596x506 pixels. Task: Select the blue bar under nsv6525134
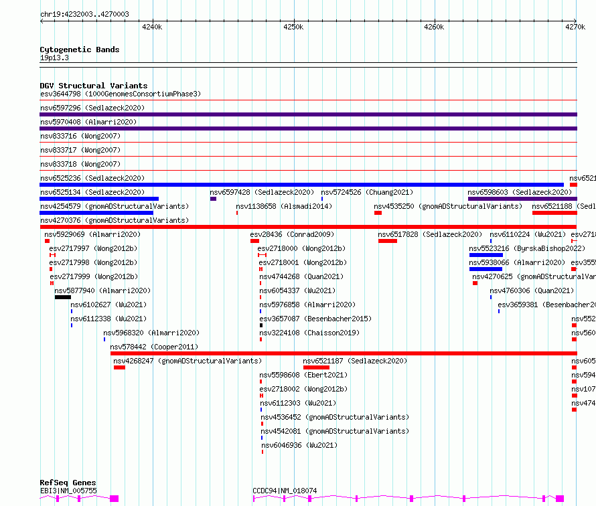pos(99,199)
